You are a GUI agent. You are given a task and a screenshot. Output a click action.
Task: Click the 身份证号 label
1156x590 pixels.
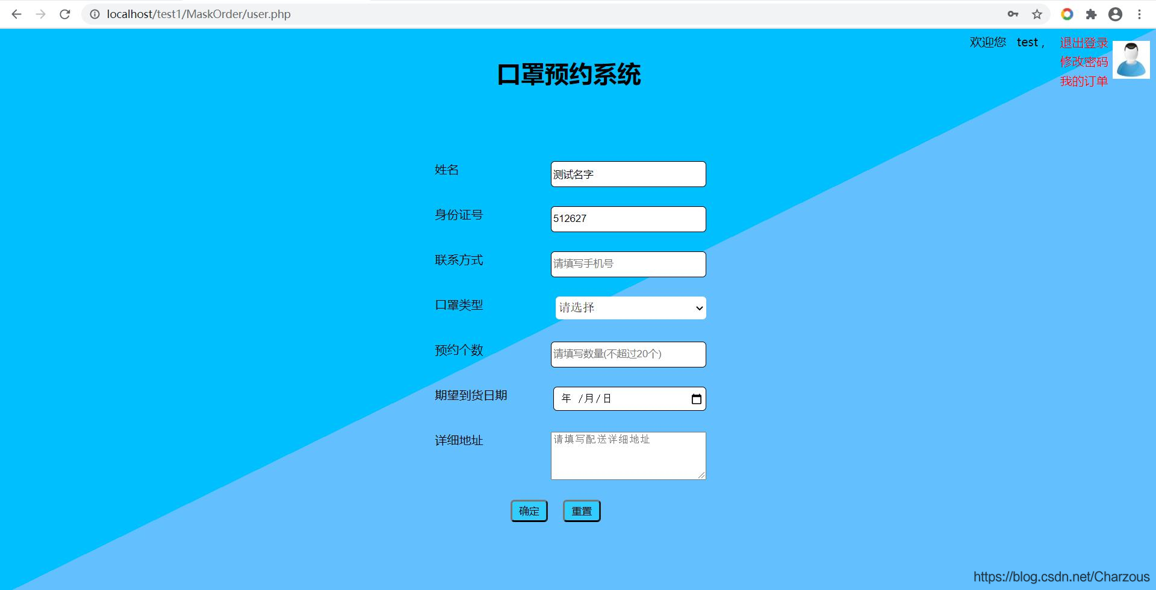click(x=459, y=215)
